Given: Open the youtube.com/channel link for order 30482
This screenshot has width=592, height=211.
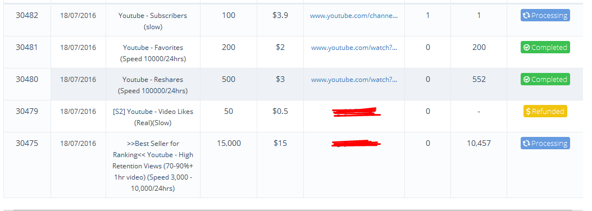Looking at the screenshot, I should (354, 16).
